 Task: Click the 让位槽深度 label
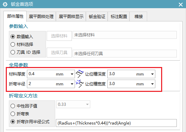click(x=95, y=74)
